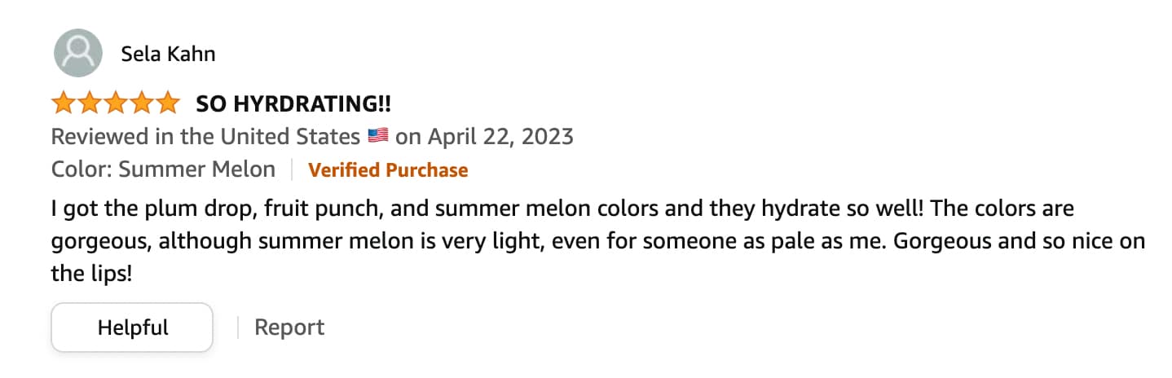
Task: Click the fifth orange rating star
Action: coord(166,103)
